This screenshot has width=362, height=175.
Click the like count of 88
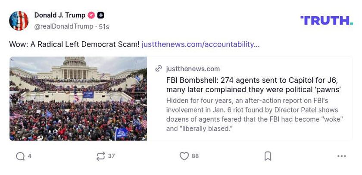(195, 156)
